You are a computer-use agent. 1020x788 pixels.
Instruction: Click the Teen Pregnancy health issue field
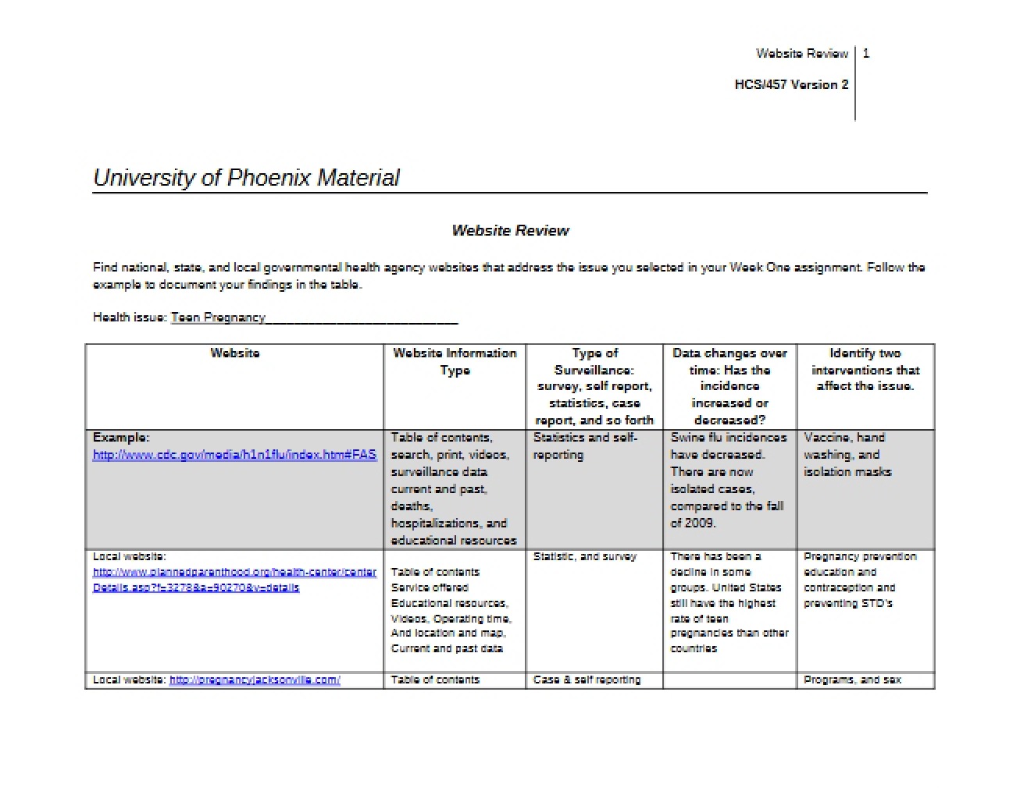coord(314,318)
